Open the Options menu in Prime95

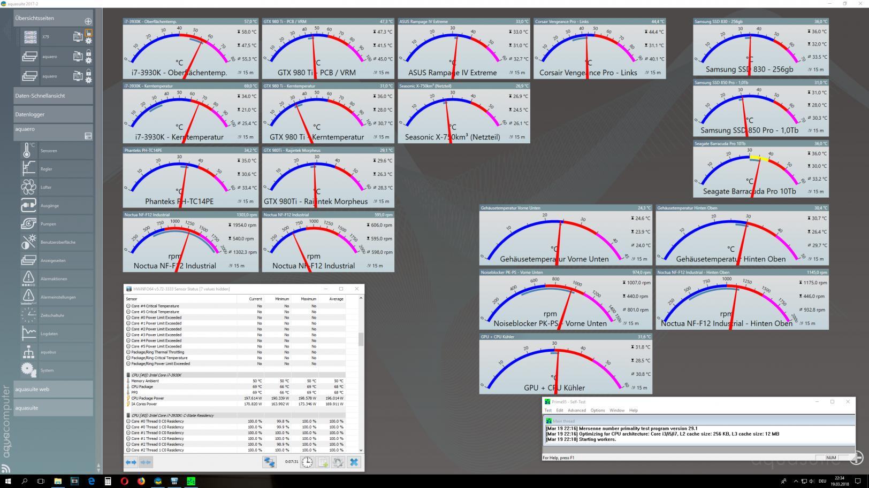[598, 410]
